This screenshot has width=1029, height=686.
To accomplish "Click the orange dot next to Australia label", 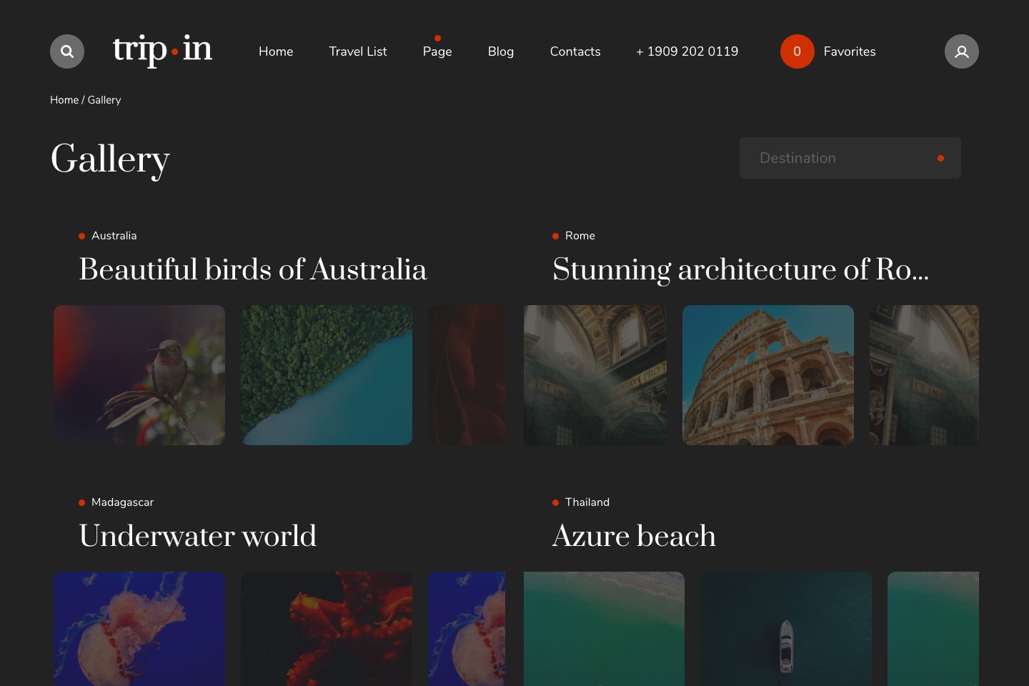I will click(x=81, y=235).
